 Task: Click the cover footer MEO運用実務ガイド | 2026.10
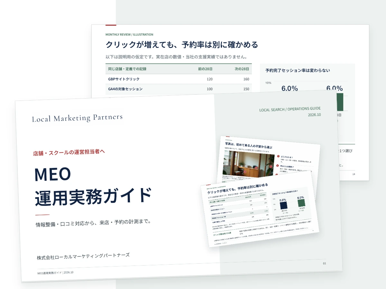click(55, 272)
